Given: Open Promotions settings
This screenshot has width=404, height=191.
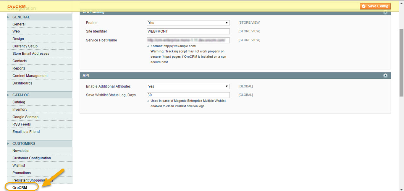Looking at the screenshot, I should tap(40, 173).
